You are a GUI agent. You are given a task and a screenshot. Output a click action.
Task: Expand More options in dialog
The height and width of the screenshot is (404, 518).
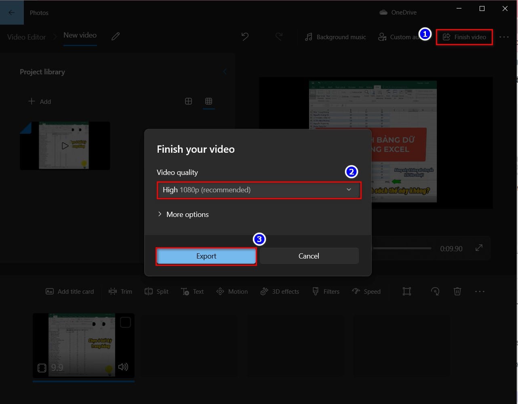pos(183,215)
